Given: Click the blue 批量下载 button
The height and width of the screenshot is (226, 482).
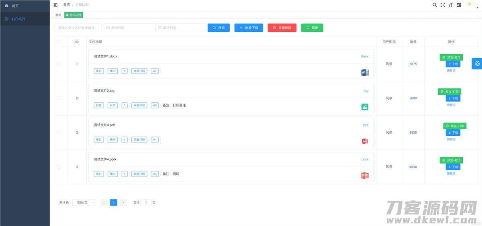Looking at the screenshot, I should pyautogui.click(x=249, y=28).
